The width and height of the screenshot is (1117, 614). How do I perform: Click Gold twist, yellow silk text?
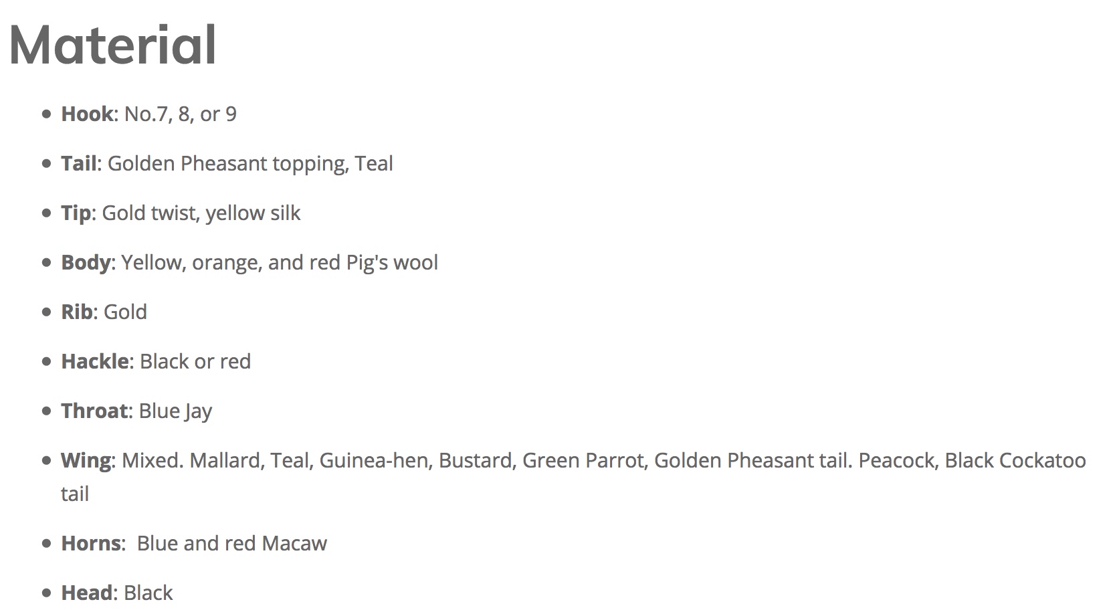(x=201, y=213)
